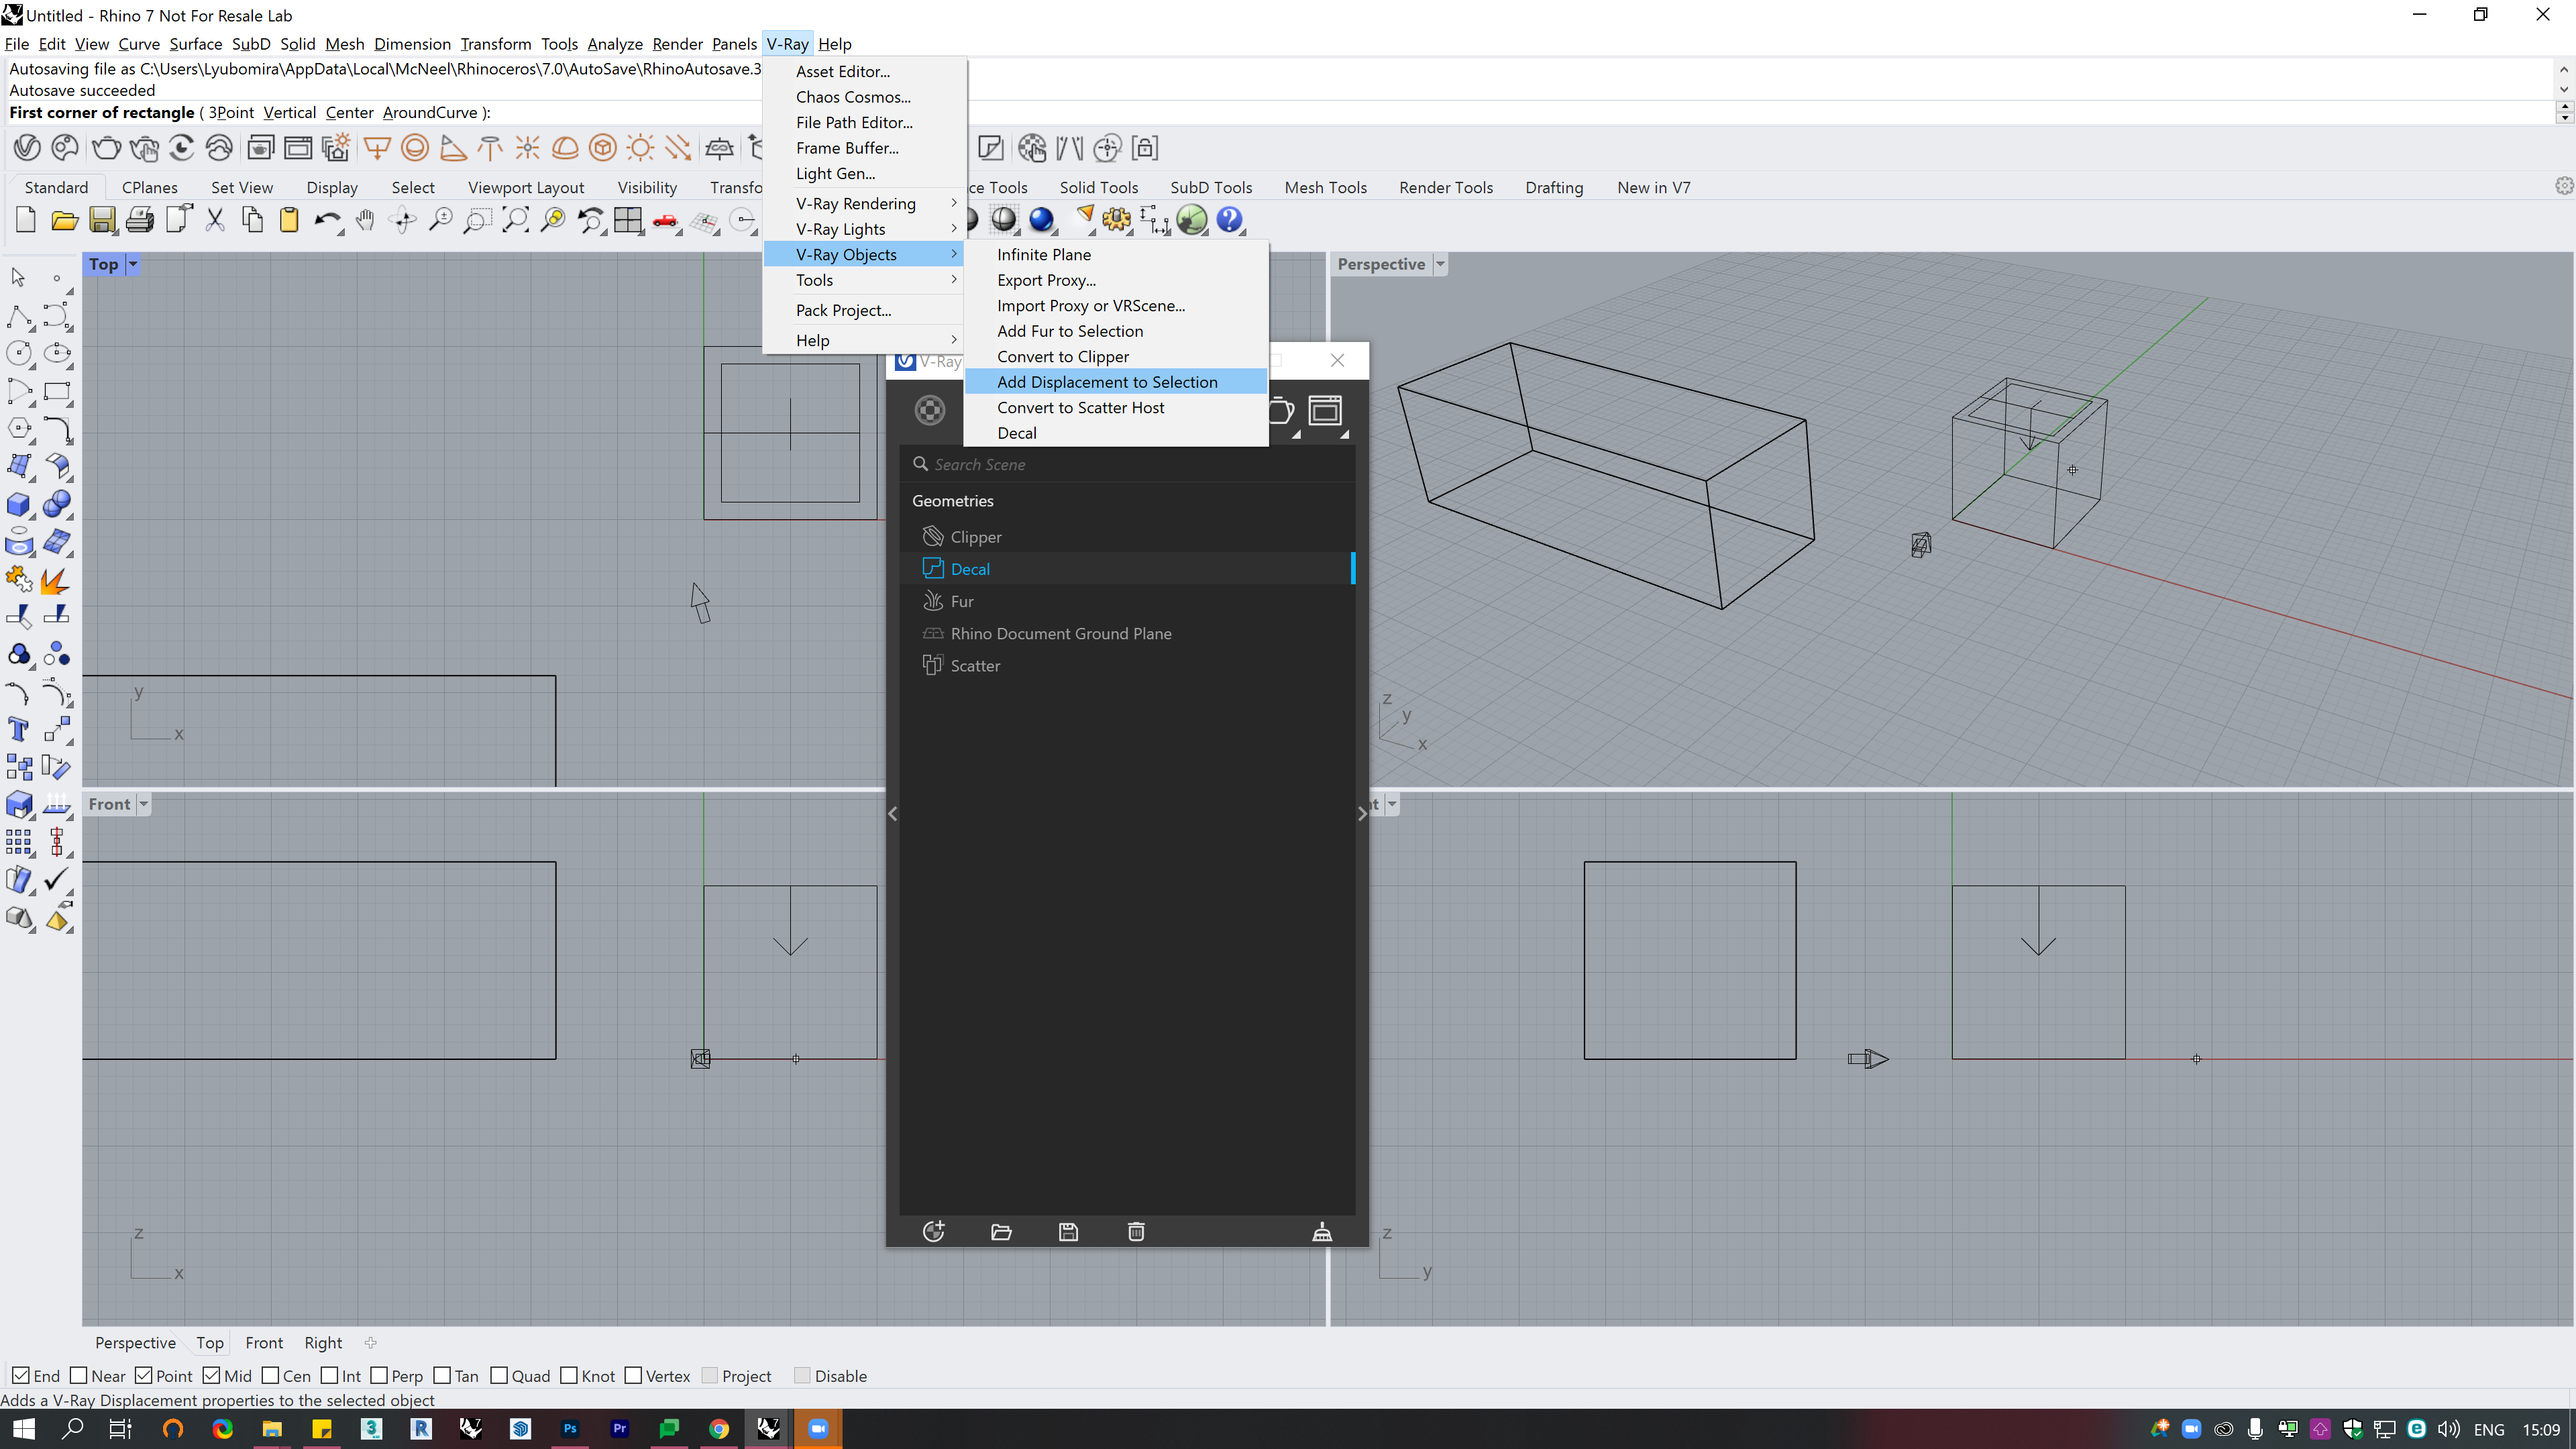Expand the V-Ray Rendering submenu
The width and height of the screenshot is (2576, 1449).
click(864, 204)
